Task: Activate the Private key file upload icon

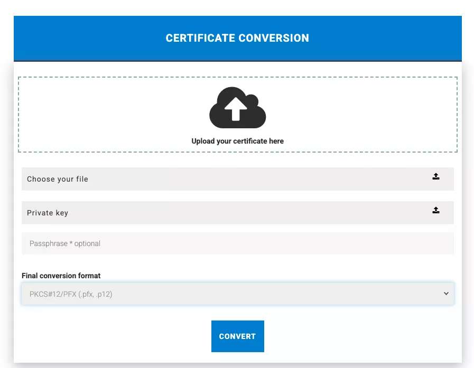Action: [x=436, y=210]
